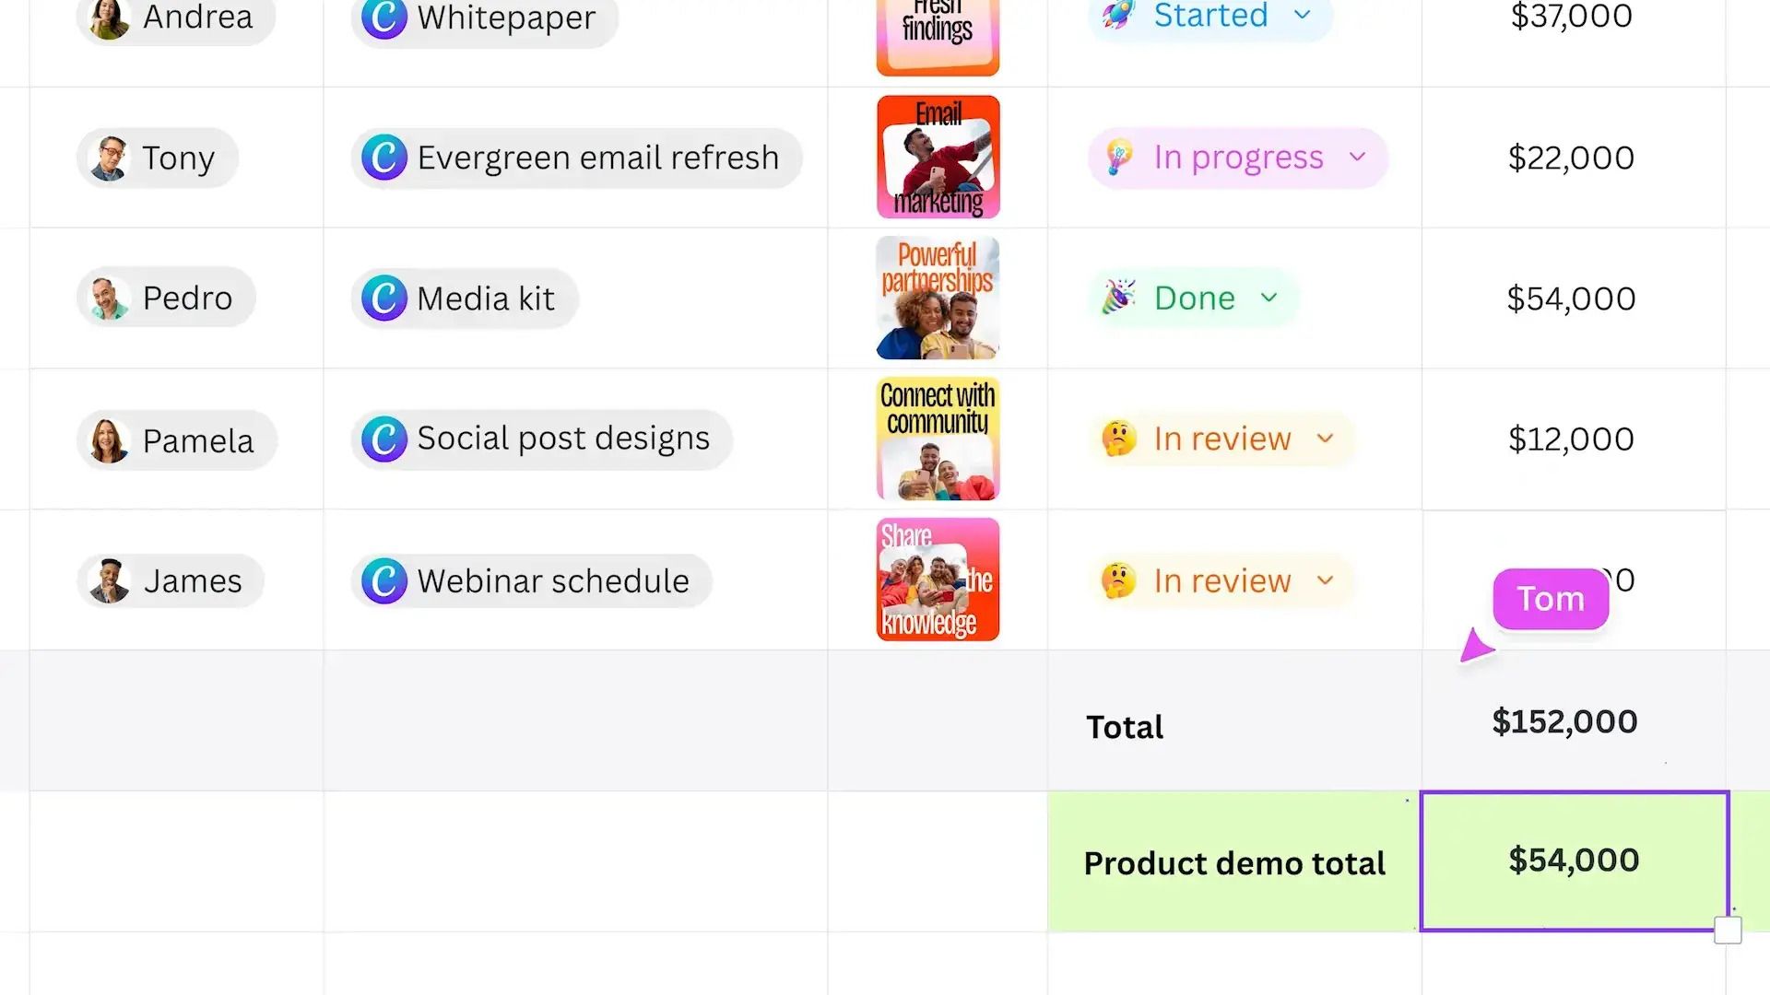Open the Powerful partnerships thumbnail
1770x995 pixels.
[x=938, y=298]
